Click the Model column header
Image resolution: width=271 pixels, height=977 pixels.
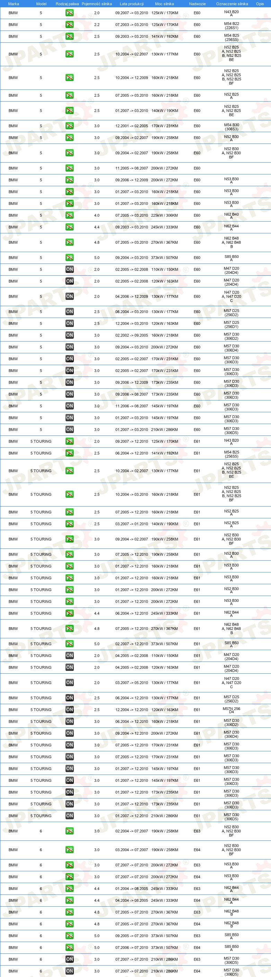point(41,4)
